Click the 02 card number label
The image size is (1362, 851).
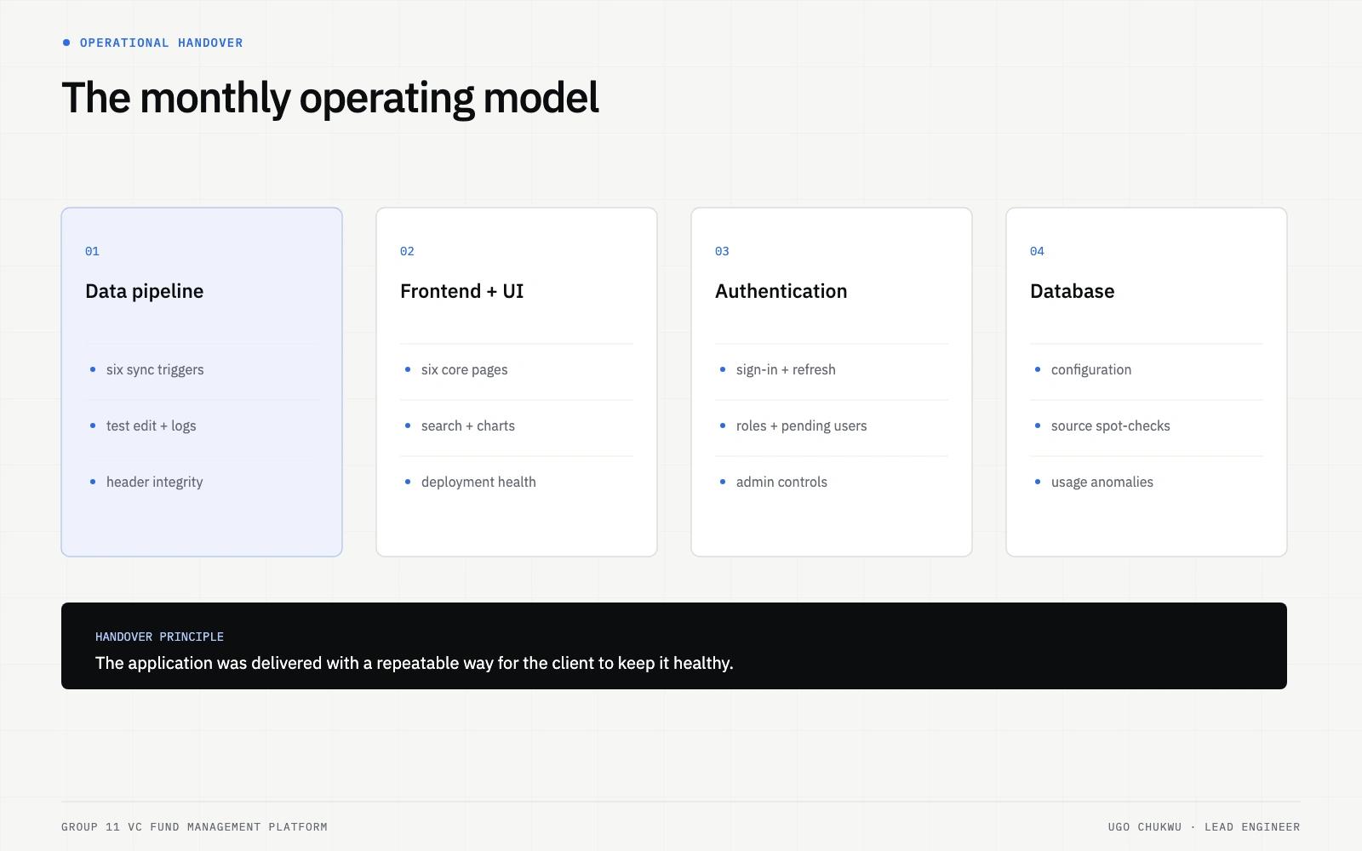[407, 251]
